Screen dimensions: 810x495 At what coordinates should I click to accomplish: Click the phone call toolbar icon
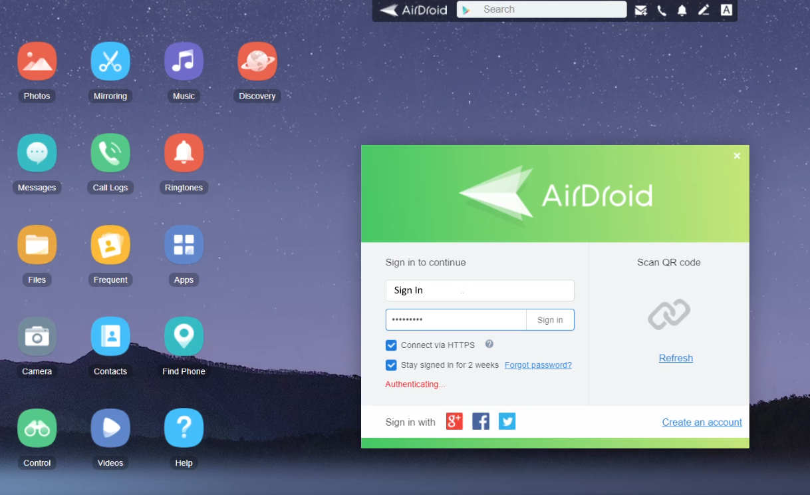pyautogui.click(x=662, y=10)
